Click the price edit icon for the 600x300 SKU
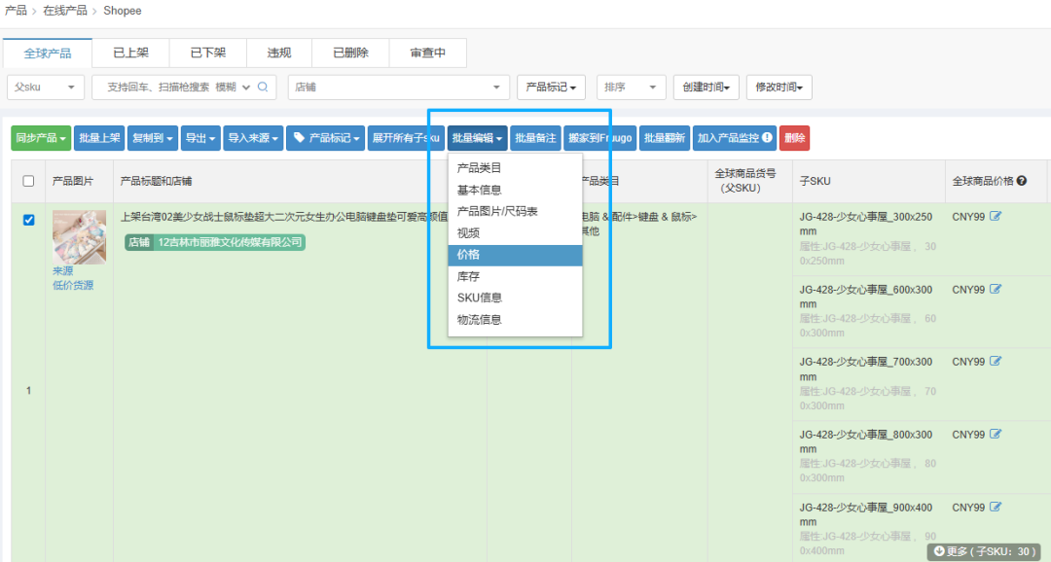1051x562 pixels. (x=995, y=289)
